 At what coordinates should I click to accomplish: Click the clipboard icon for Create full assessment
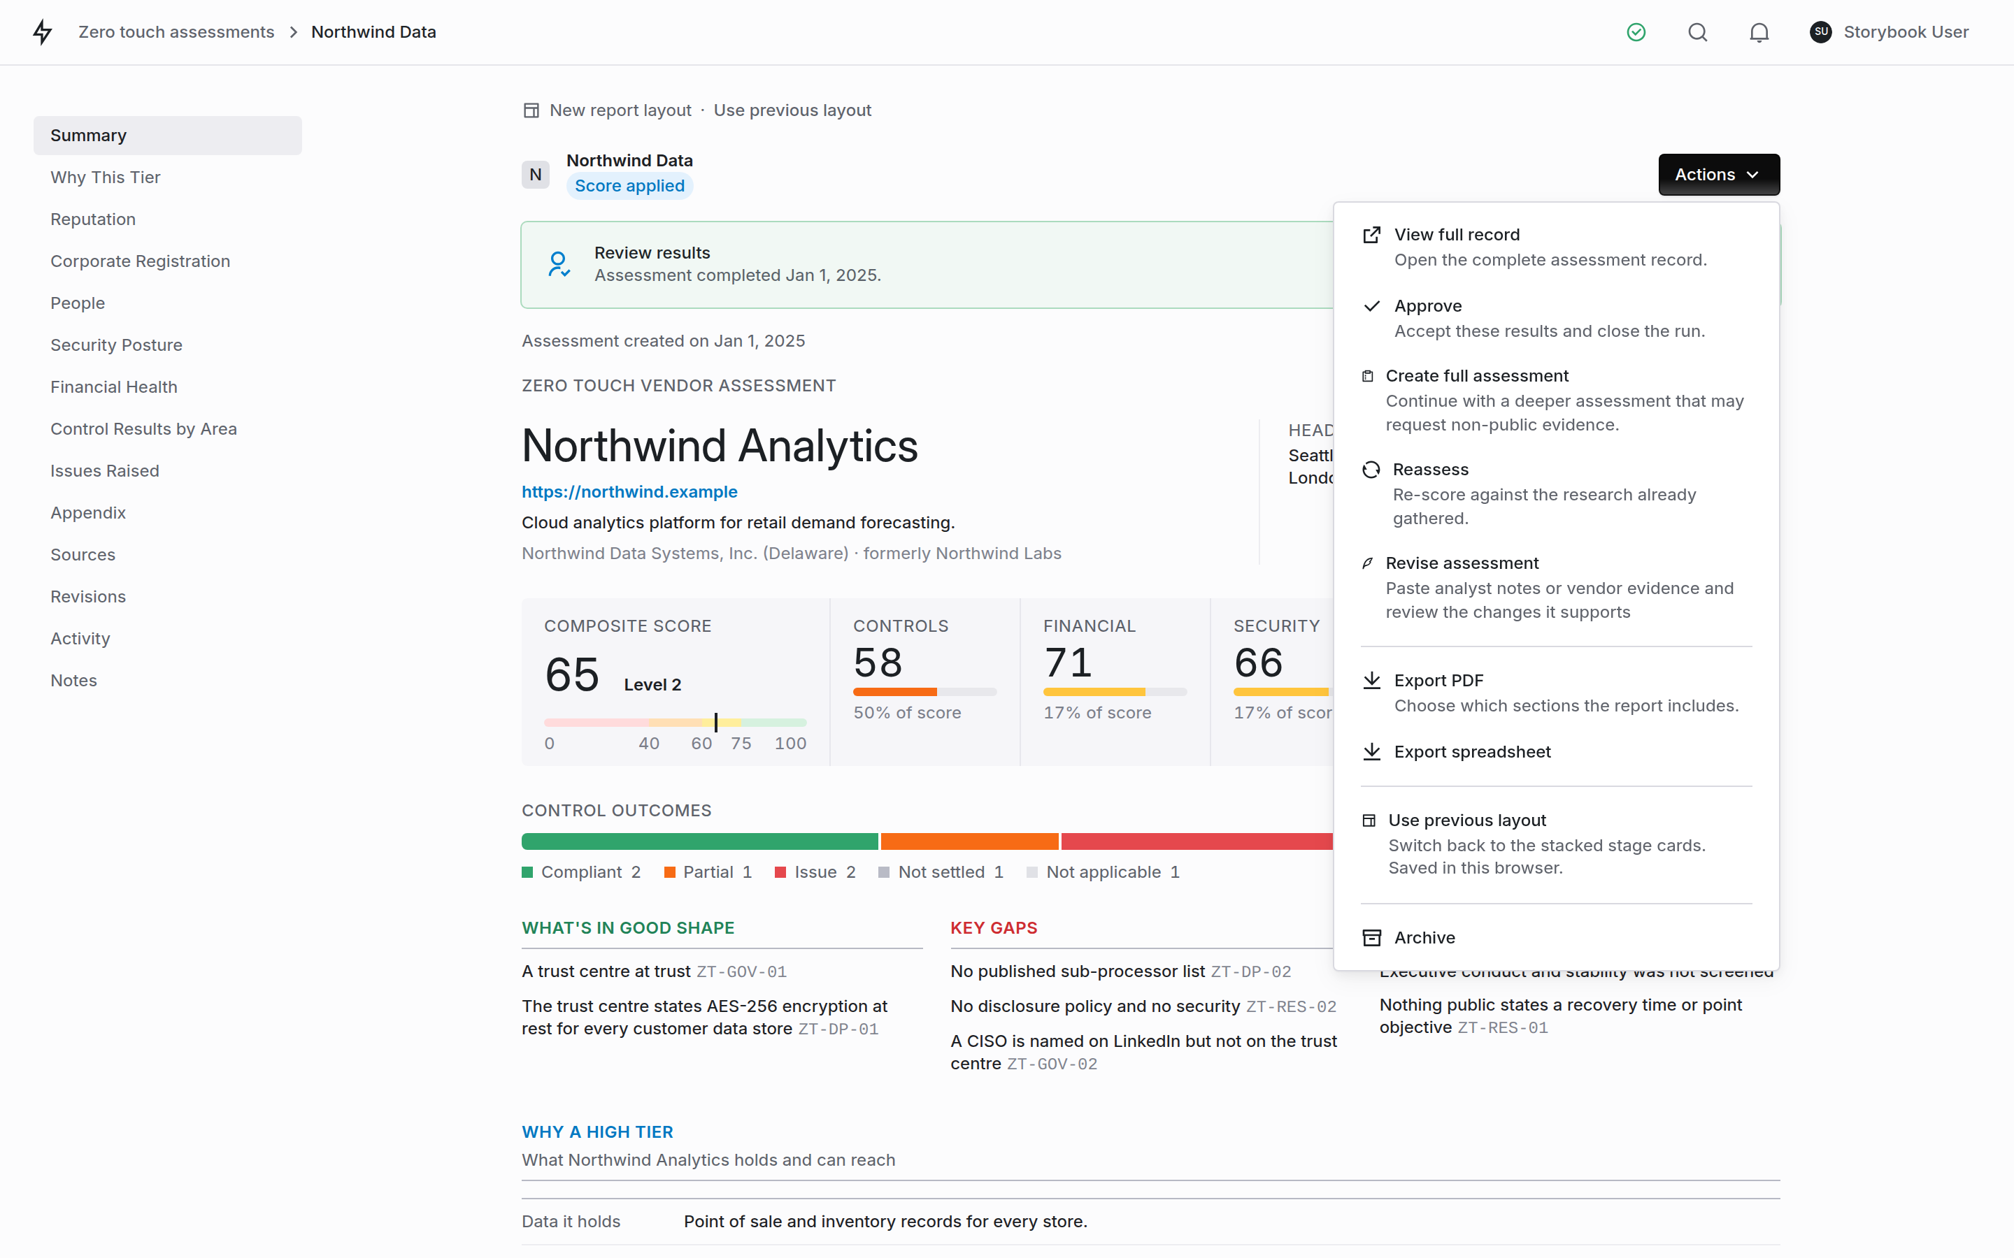(x=1367, y=376)
